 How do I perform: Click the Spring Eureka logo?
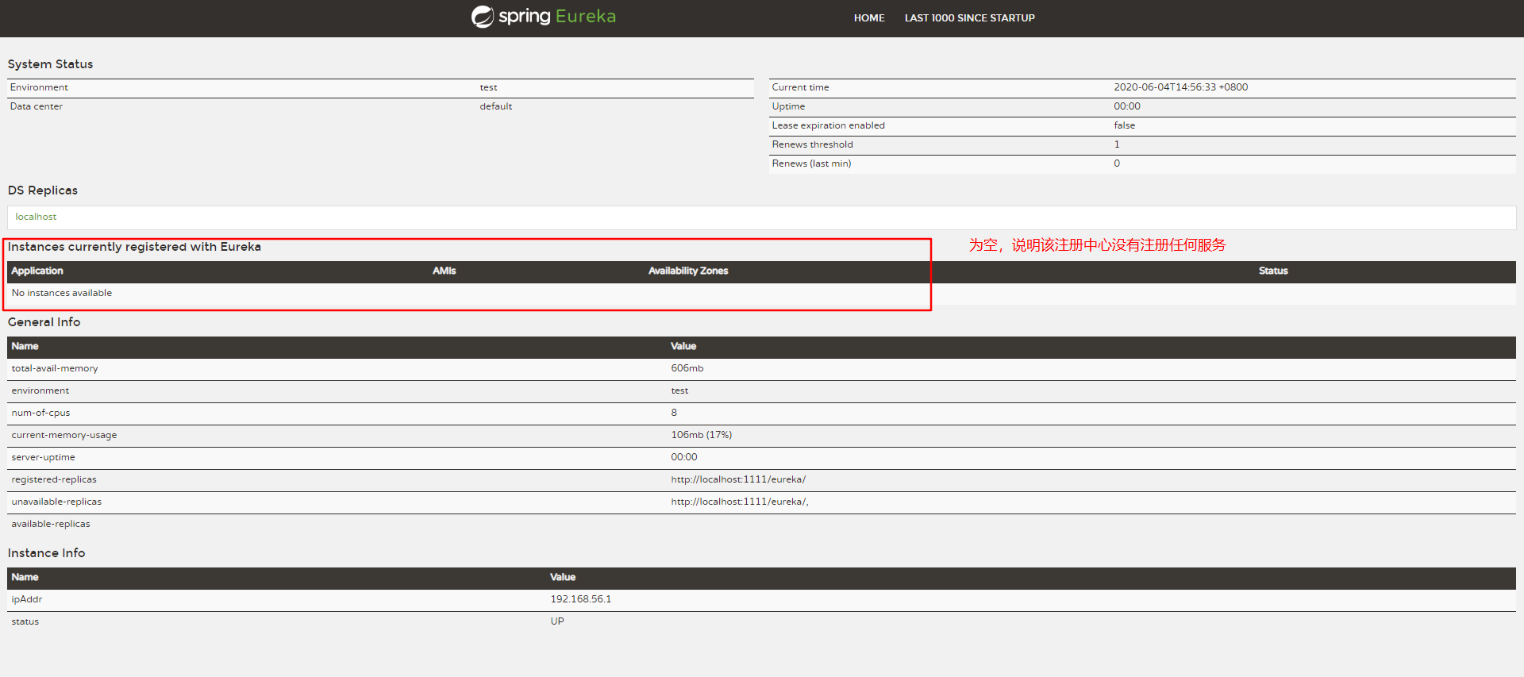[544, 17]
